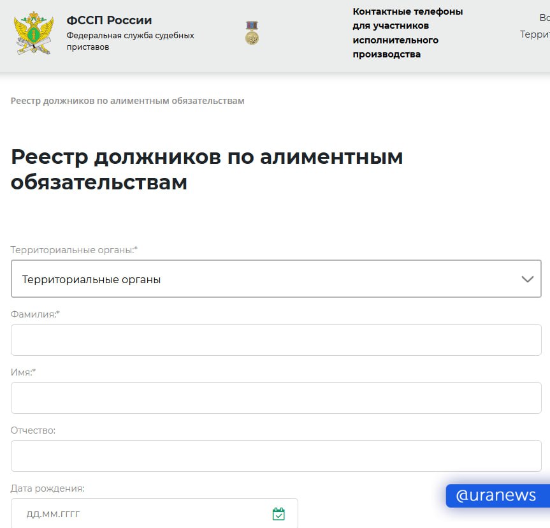Open Контактные телефоны для участников link
This screenshot has width=550, height=528.
408,33
